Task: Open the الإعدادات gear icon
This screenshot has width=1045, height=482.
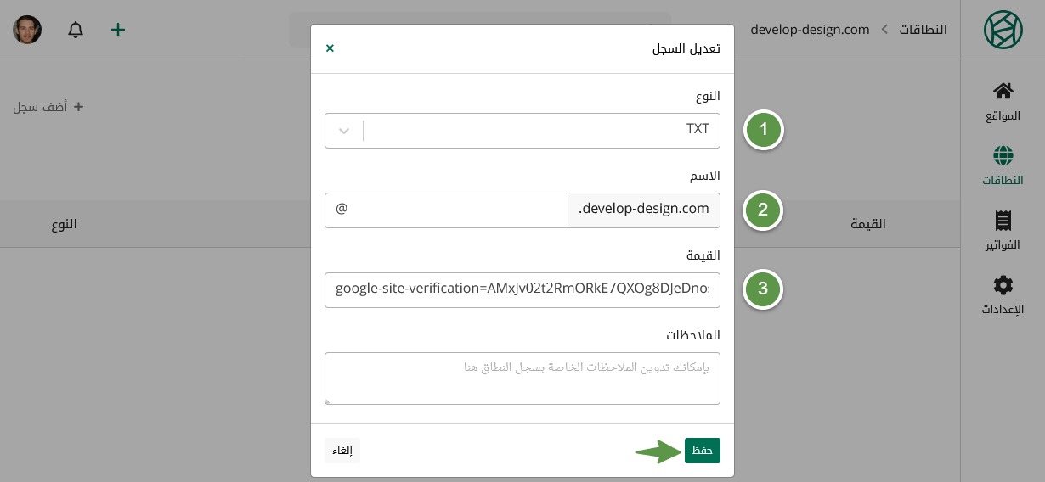Action: pyautogui.click(x=1003, y=285)
